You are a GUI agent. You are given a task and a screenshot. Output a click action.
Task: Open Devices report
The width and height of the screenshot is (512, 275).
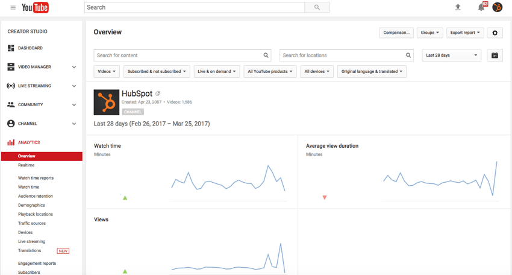(25, 233)
